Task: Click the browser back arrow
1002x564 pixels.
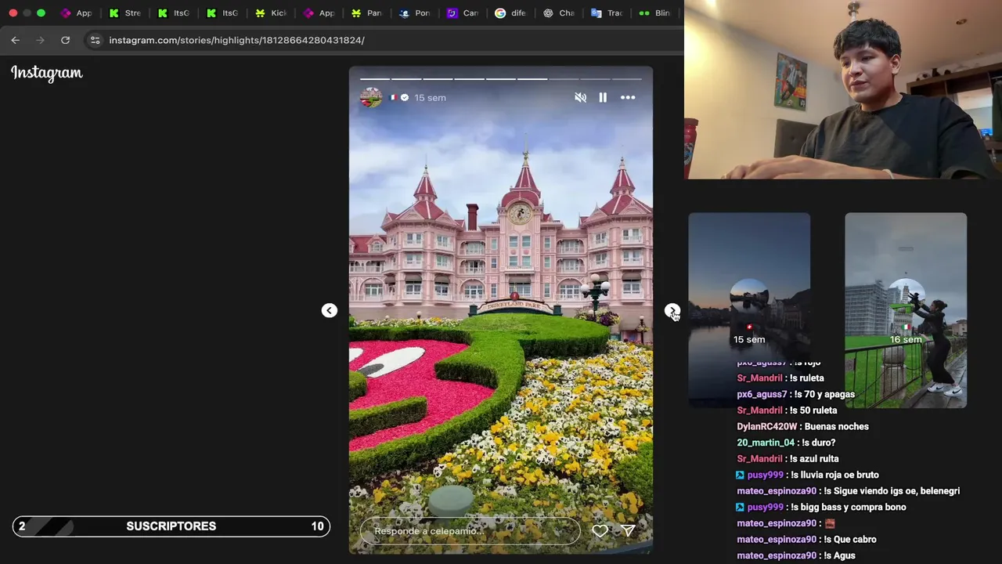Action: pos(15,40)
